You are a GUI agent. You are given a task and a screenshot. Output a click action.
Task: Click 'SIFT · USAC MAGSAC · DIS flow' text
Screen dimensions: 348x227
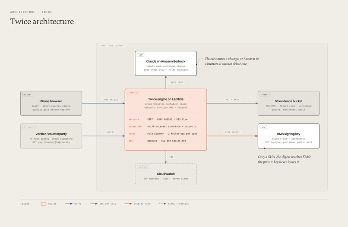168,120
